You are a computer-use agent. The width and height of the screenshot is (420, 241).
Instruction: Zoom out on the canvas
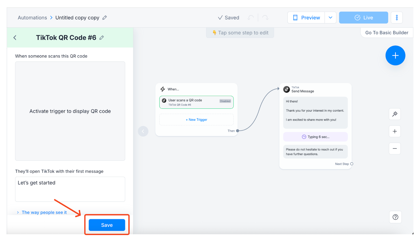(395, 149)
